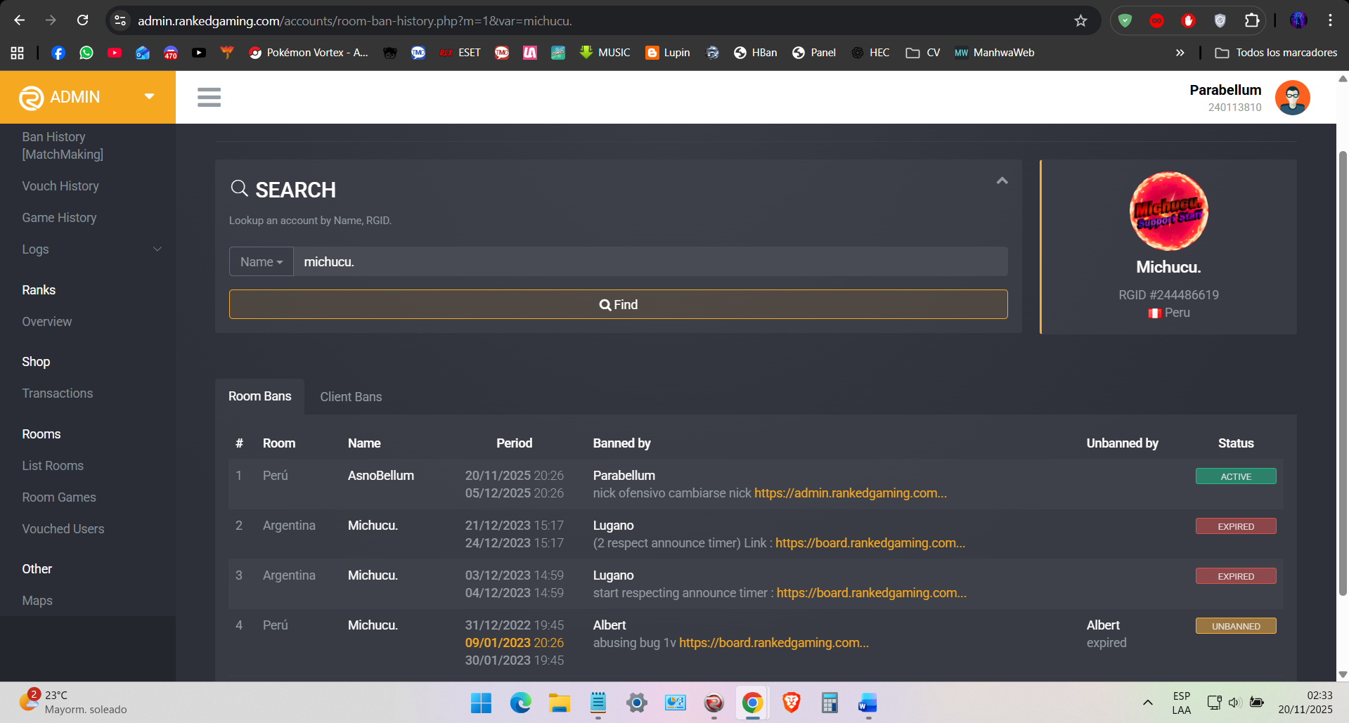Open the browser extensions puzzle icon
1349x723 pixels.
1251,20
